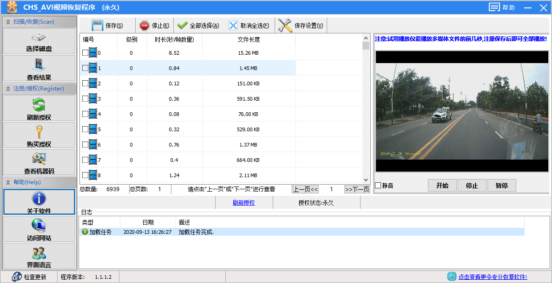Click the Pause (暂停) playback button
This screenshot has height=283, width=552.
pyautogui.click(x=502, y=186)
